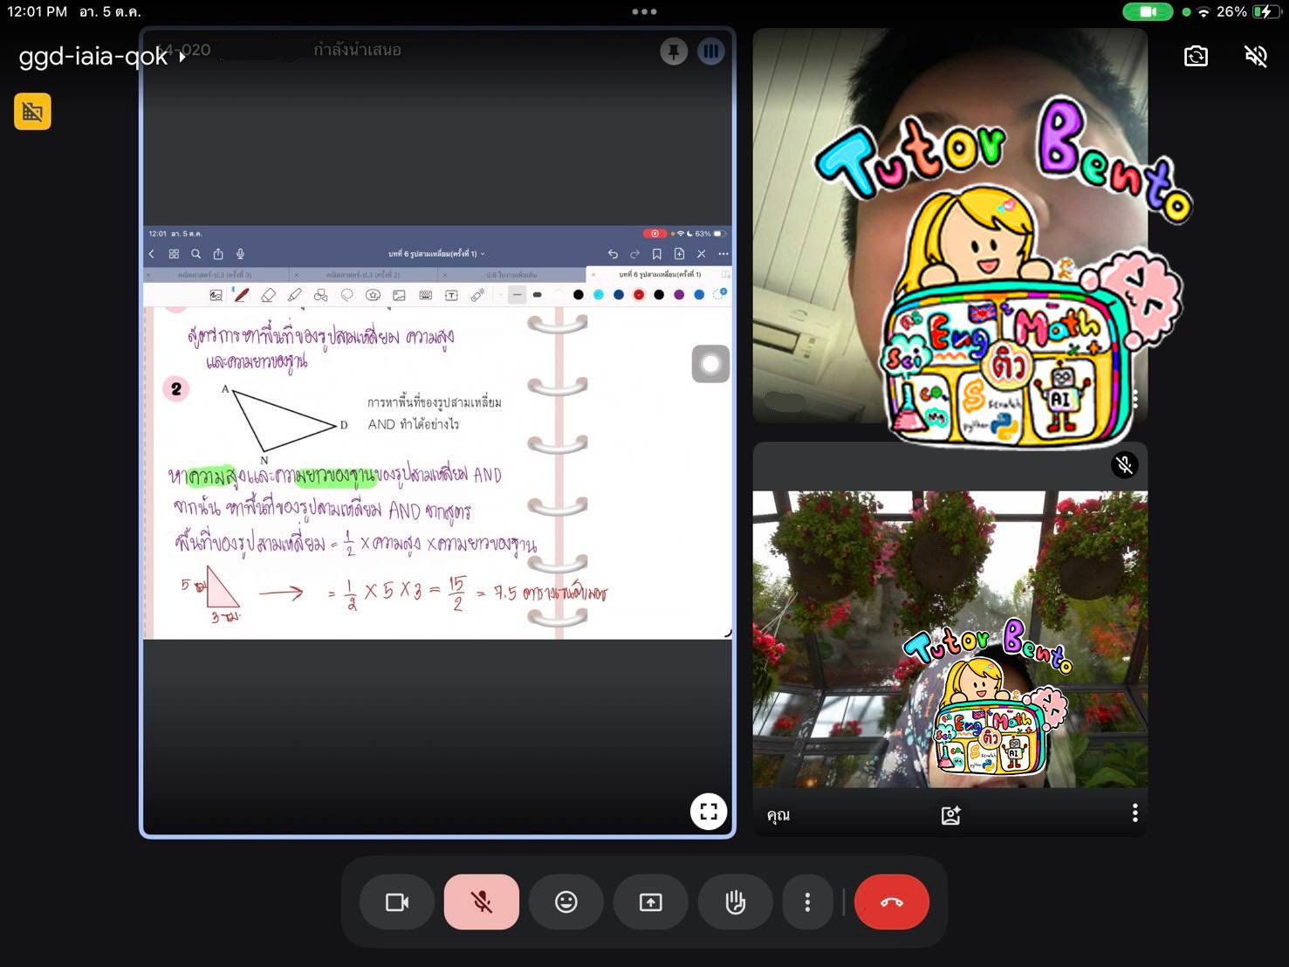Switch between front and rear camera

click(1196, 57)
